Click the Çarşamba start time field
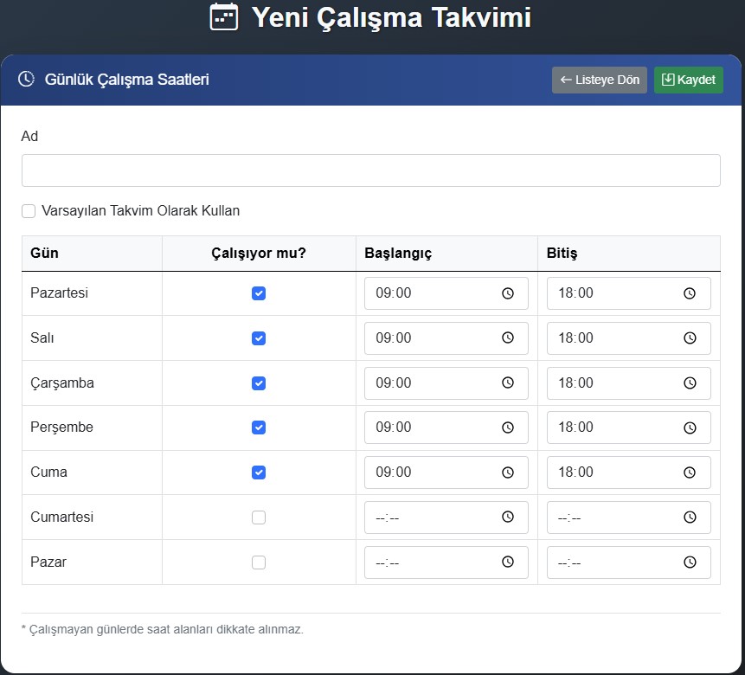 click(433, 382)
